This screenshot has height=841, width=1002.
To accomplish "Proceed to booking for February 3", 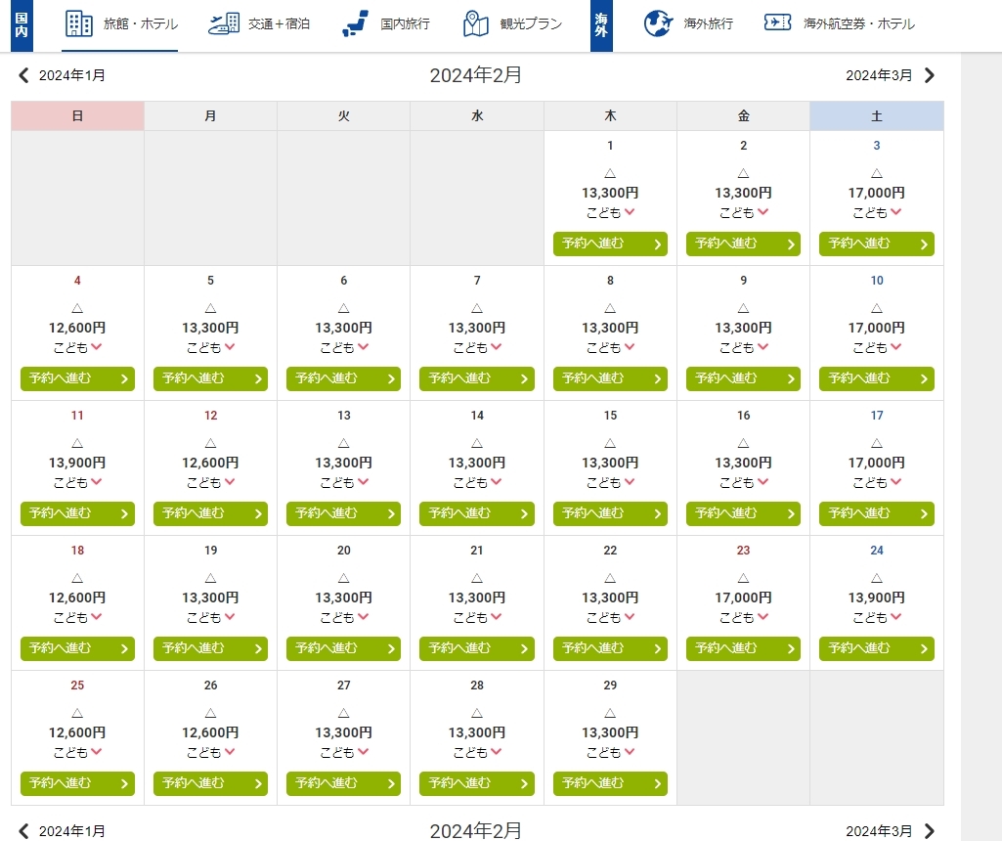I will click(876, 243).
